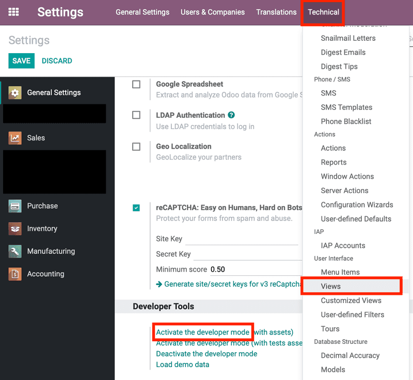Image resolution: width=413 pixels, height=380 pixels.
Task: Click the arrow icon beside Generate site/secret keys
Action: coord(159,284)
